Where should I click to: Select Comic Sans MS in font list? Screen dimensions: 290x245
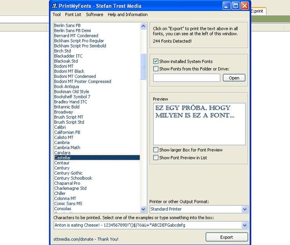point(68,203)
